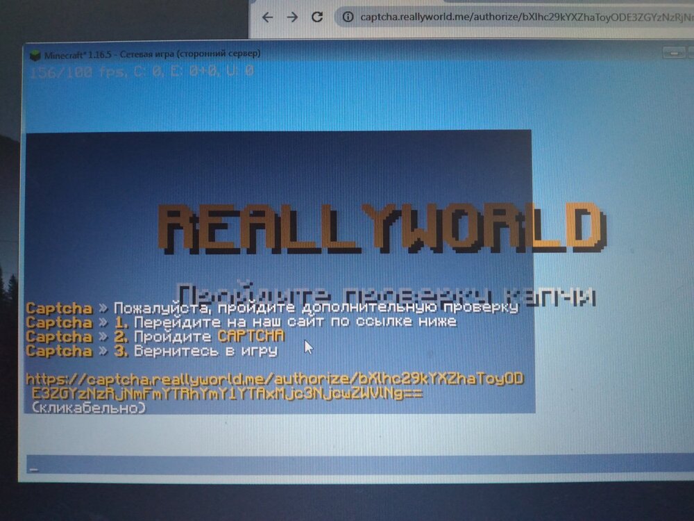
Task: Click the 'Пожалуйста, пройдите дополнительную проверку' chat line
Action: (272, 308)
